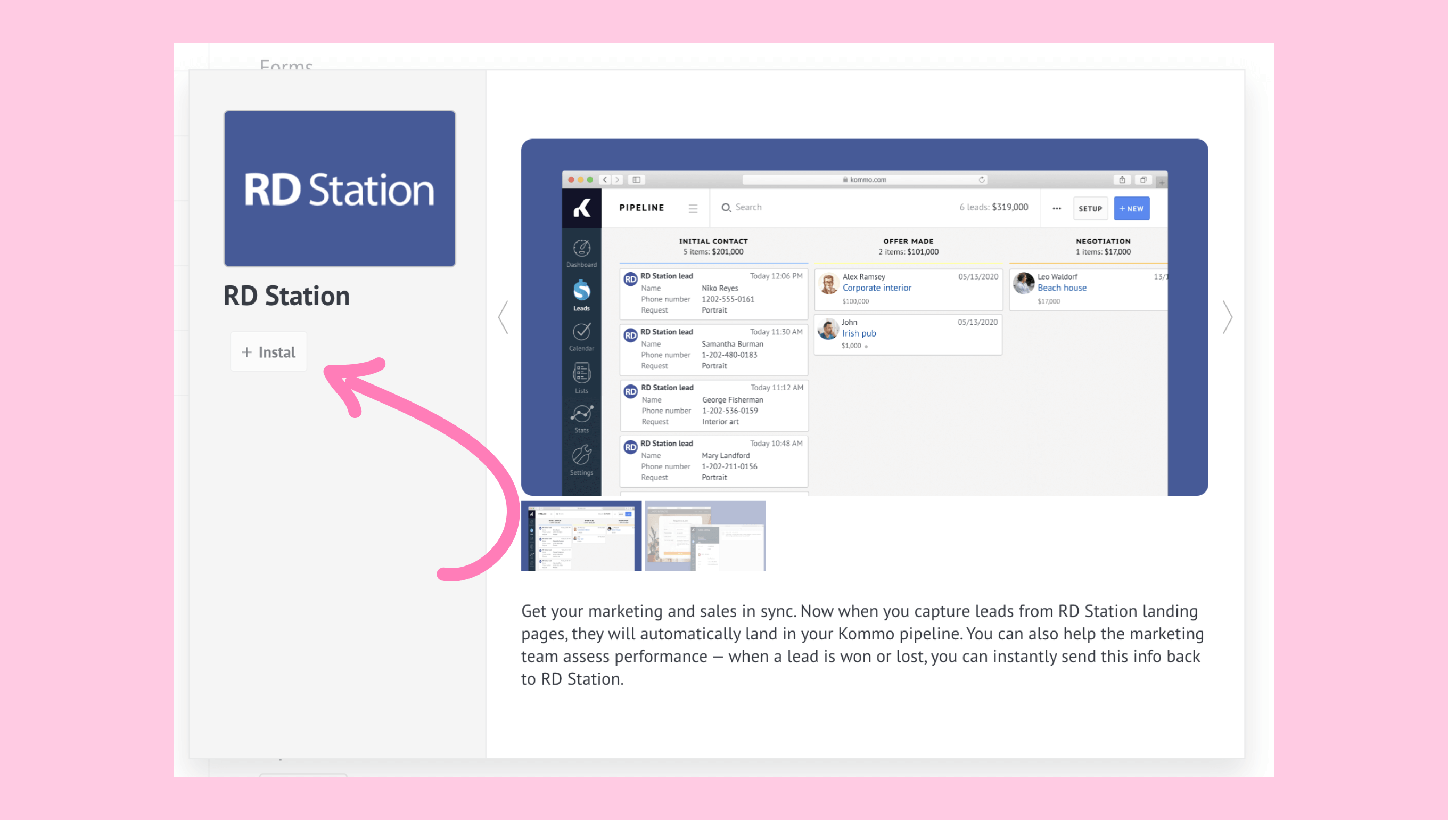Open the Corporate interior lead link
This screenshot has height=820, width=1448.
point(877,288)
